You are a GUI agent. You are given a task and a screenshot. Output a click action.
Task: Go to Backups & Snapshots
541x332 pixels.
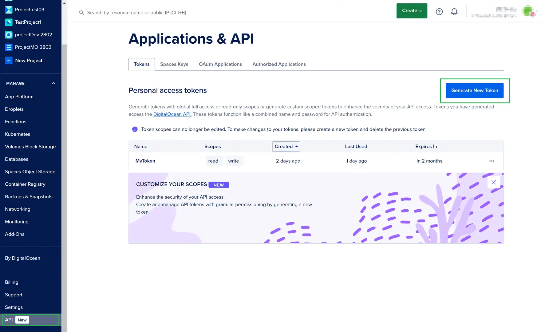(x=29, y=197)
